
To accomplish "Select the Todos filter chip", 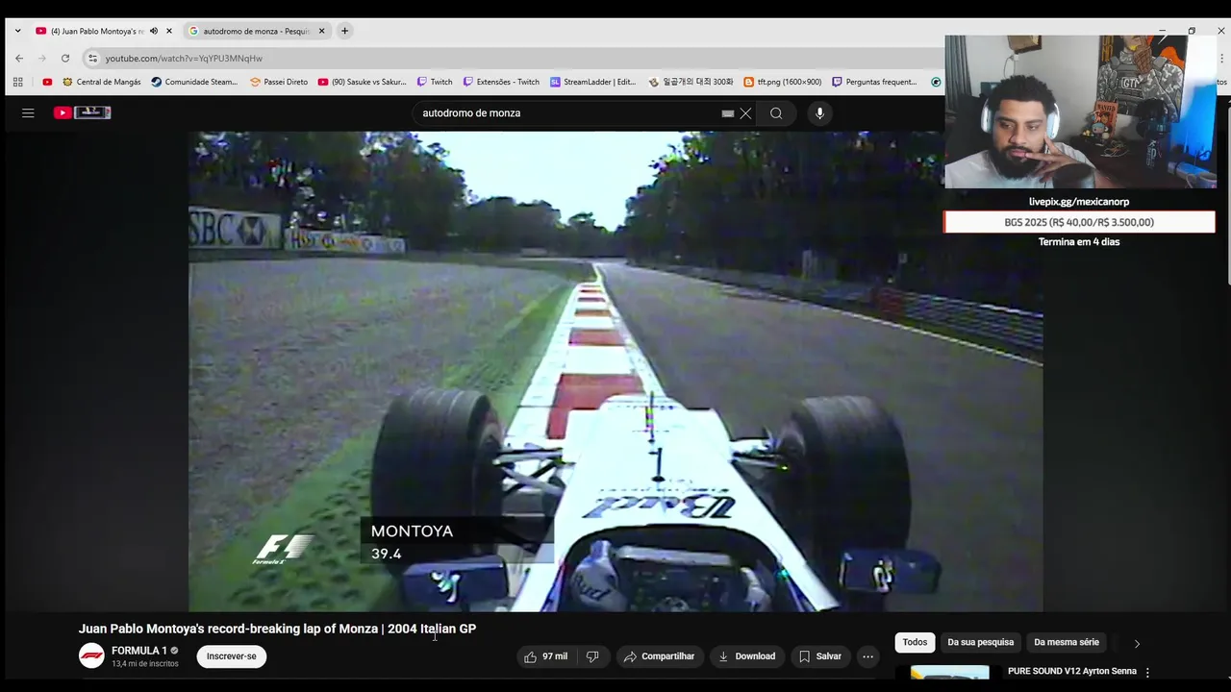I will pos(915,642).
